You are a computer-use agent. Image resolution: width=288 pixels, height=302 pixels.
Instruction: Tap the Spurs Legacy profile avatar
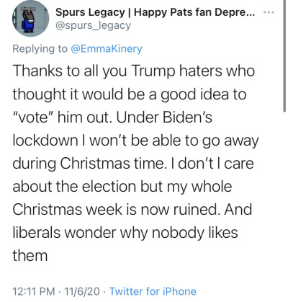point(31,19)
